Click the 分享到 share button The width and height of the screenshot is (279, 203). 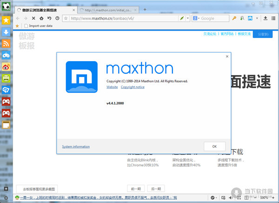click(263, 34)
